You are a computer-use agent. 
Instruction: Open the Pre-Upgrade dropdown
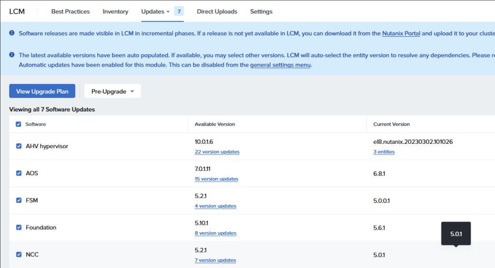click(113, 91)
